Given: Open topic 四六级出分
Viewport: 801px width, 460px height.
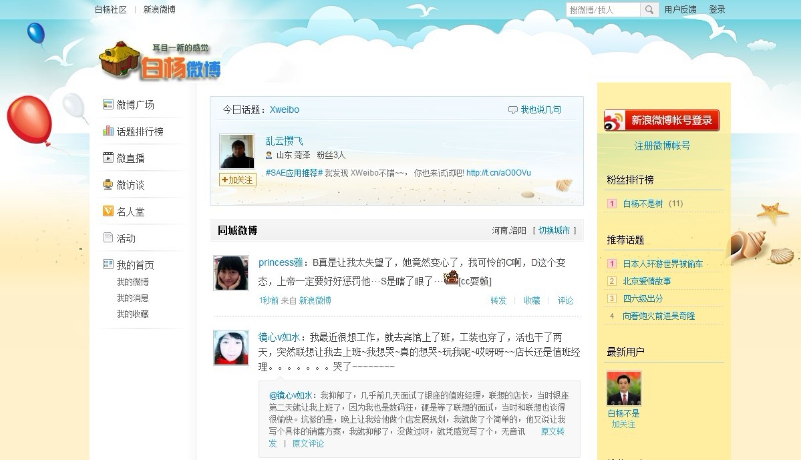Looking at the screenshot, I should [643, 298].
